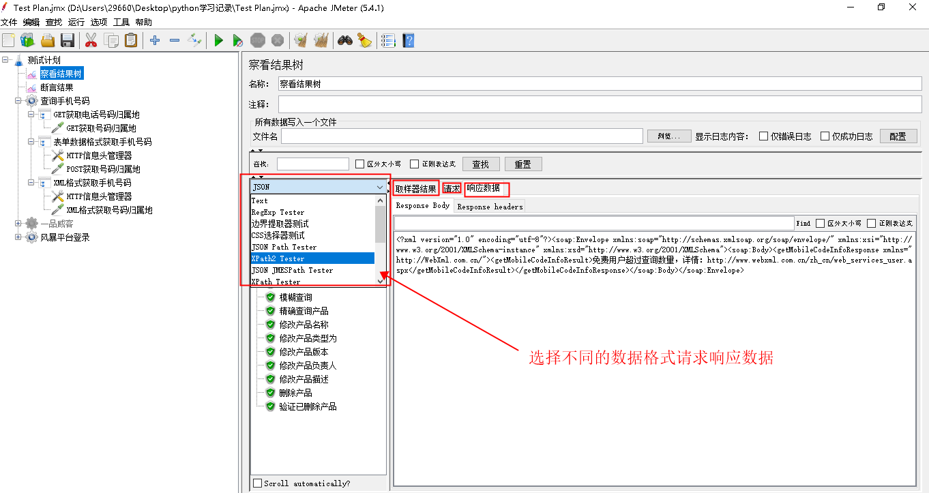The height and width of the screenshot is (493, 929).
Task: Enable the Scroll automatically? checkbox
Action: click(x=257, y=483)
